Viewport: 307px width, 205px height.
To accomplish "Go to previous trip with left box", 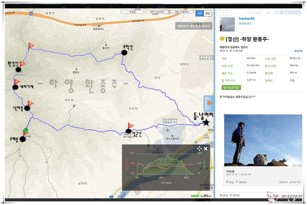I will [220, 13].
